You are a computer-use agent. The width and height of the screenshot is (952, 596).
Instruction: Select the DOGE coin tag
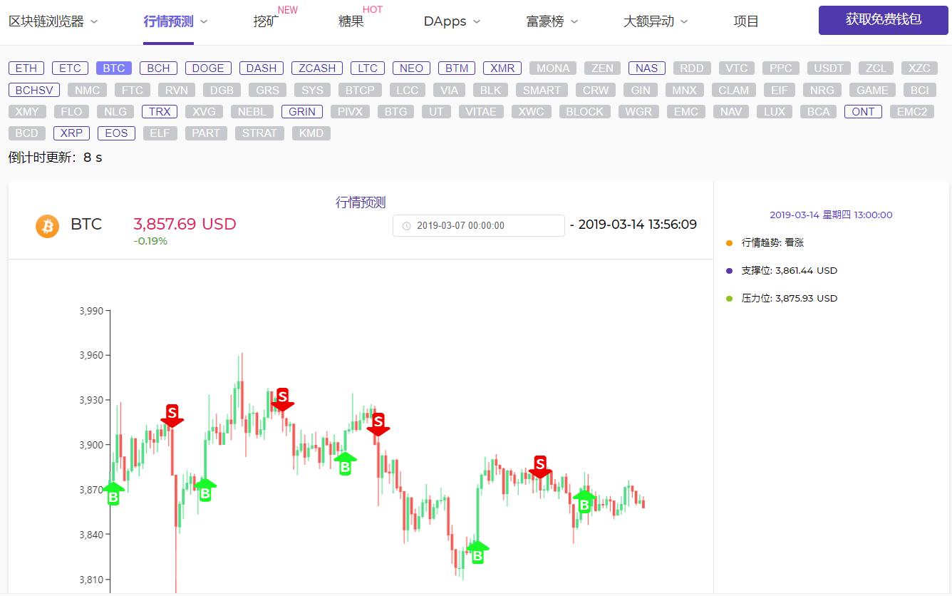(x=208, y=68)
